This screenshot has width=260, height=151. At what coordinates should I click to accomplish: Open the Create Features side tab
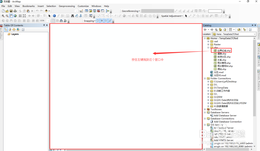coord(258,80)
